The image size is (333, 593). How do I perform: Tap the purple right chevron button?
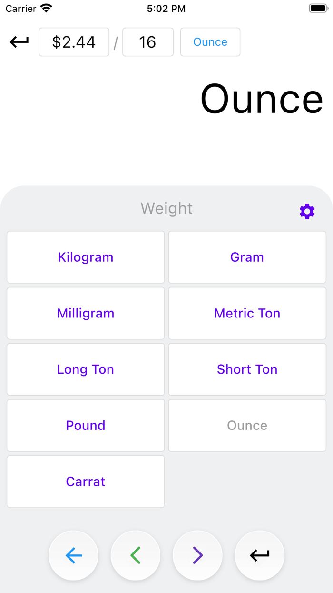coord(197,555)
